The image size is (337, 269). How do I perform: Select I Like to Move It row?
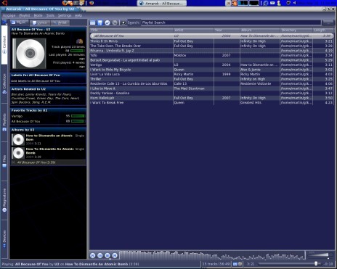pyautogui.click(x=211, y=88)
